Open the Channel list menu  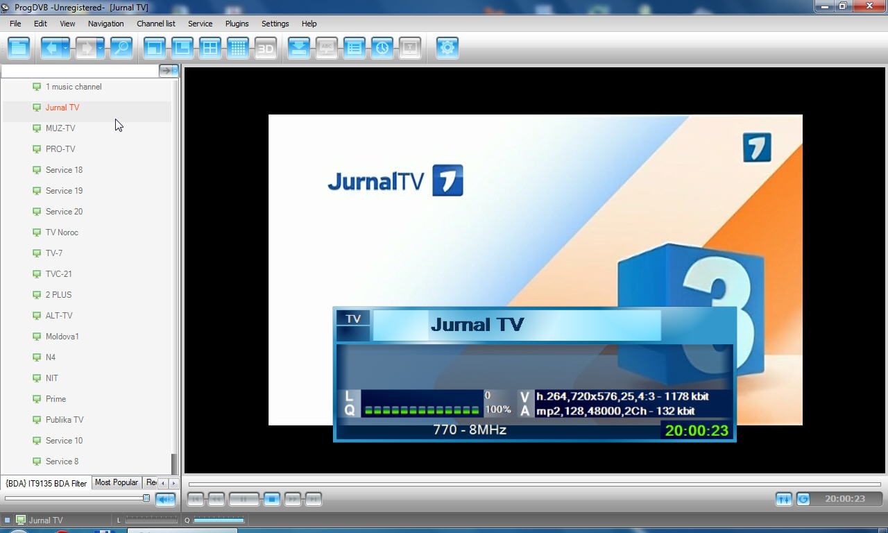[x=156, y=24]
